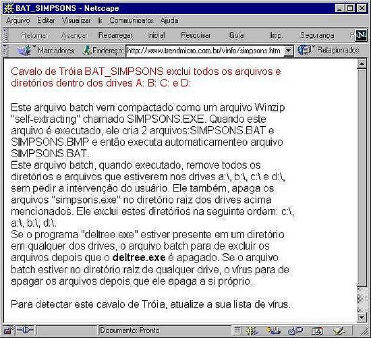Click the security padlock icon in status bar

point(9,331)
